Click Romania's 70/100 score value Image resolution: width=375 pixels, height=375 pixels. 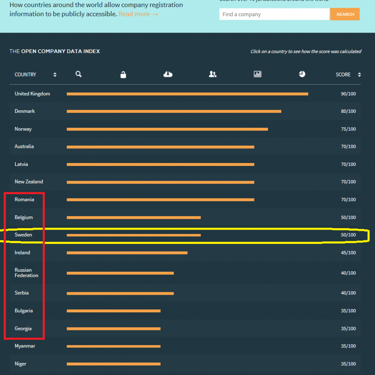coord(348,200)
